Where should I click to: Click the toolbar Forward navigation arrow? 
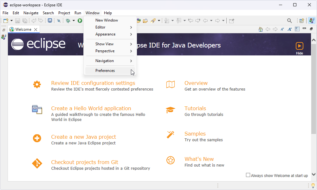click(217, 21)
